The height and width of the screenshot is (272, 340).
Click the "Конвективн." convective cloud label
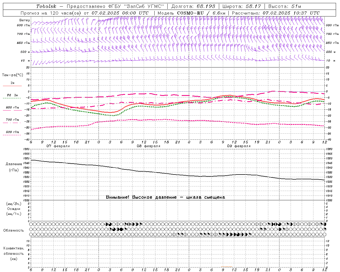click(x=14, y=248)
